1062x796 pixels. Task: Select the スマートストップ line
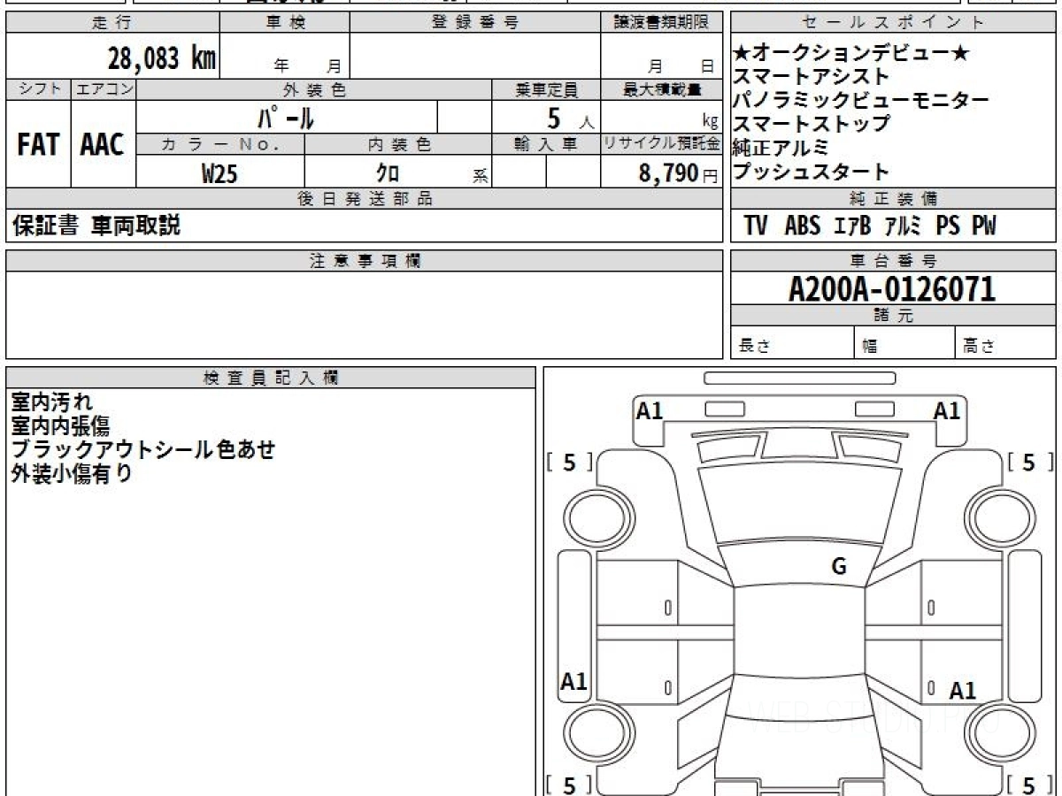coord(812,125)
